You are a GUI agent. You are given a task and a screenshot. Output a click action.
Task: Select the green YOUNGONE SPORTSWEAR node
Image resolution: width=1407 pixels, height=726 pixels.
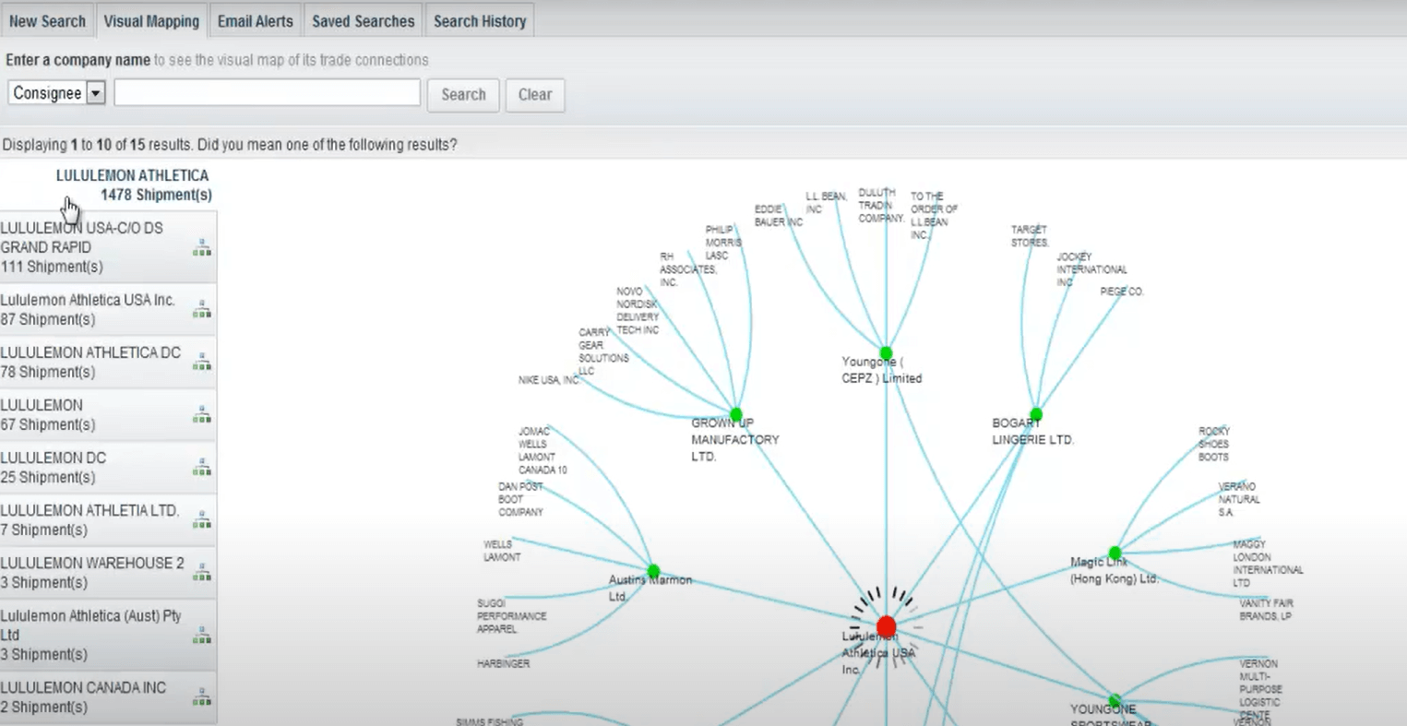coord(1115,701)
